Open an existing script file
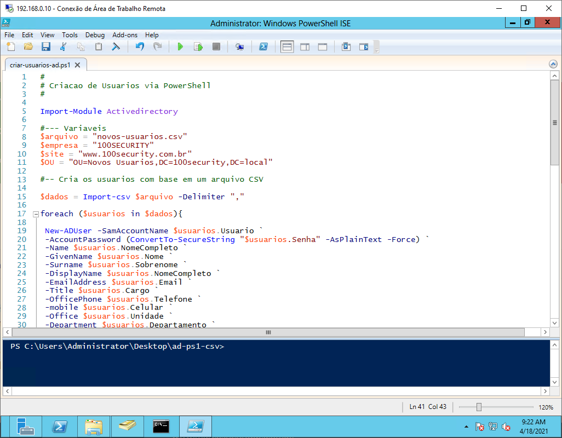The image size is (562, 438). coord(28,47)
